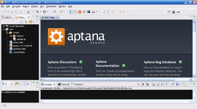Click the color wheel Themes icon
197x109 pixels.
click(x=93, y=12)
